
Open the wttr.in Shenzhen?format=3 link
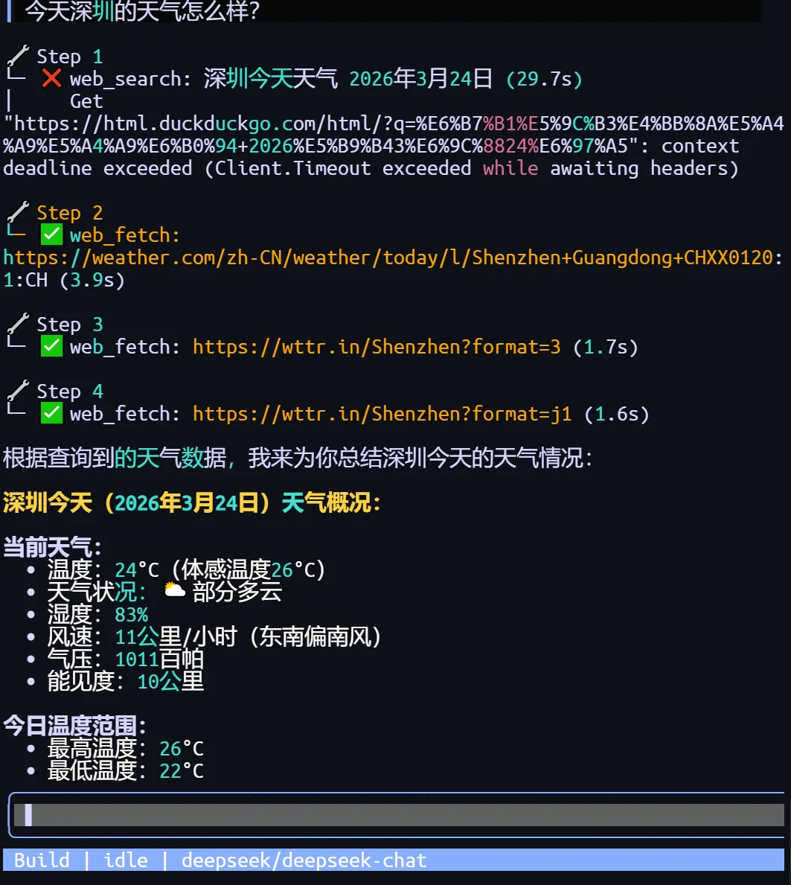point(377,347)
